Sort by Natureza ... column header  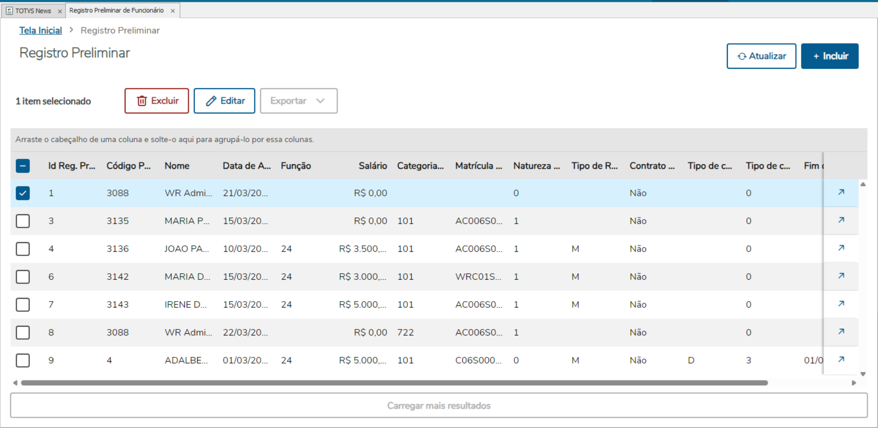[x=537, y=166]
